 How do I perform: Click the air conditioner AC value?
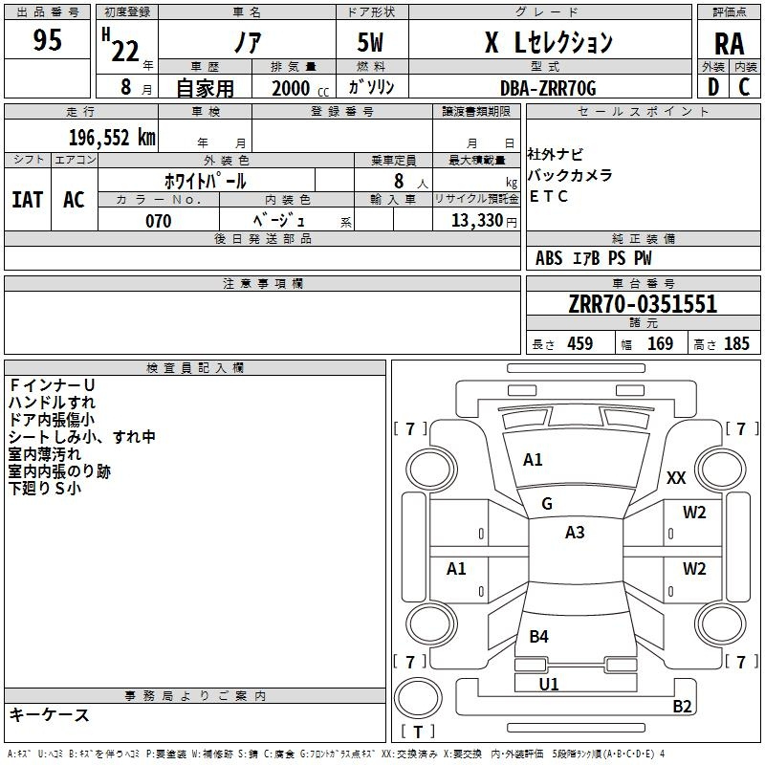[74, 200]
